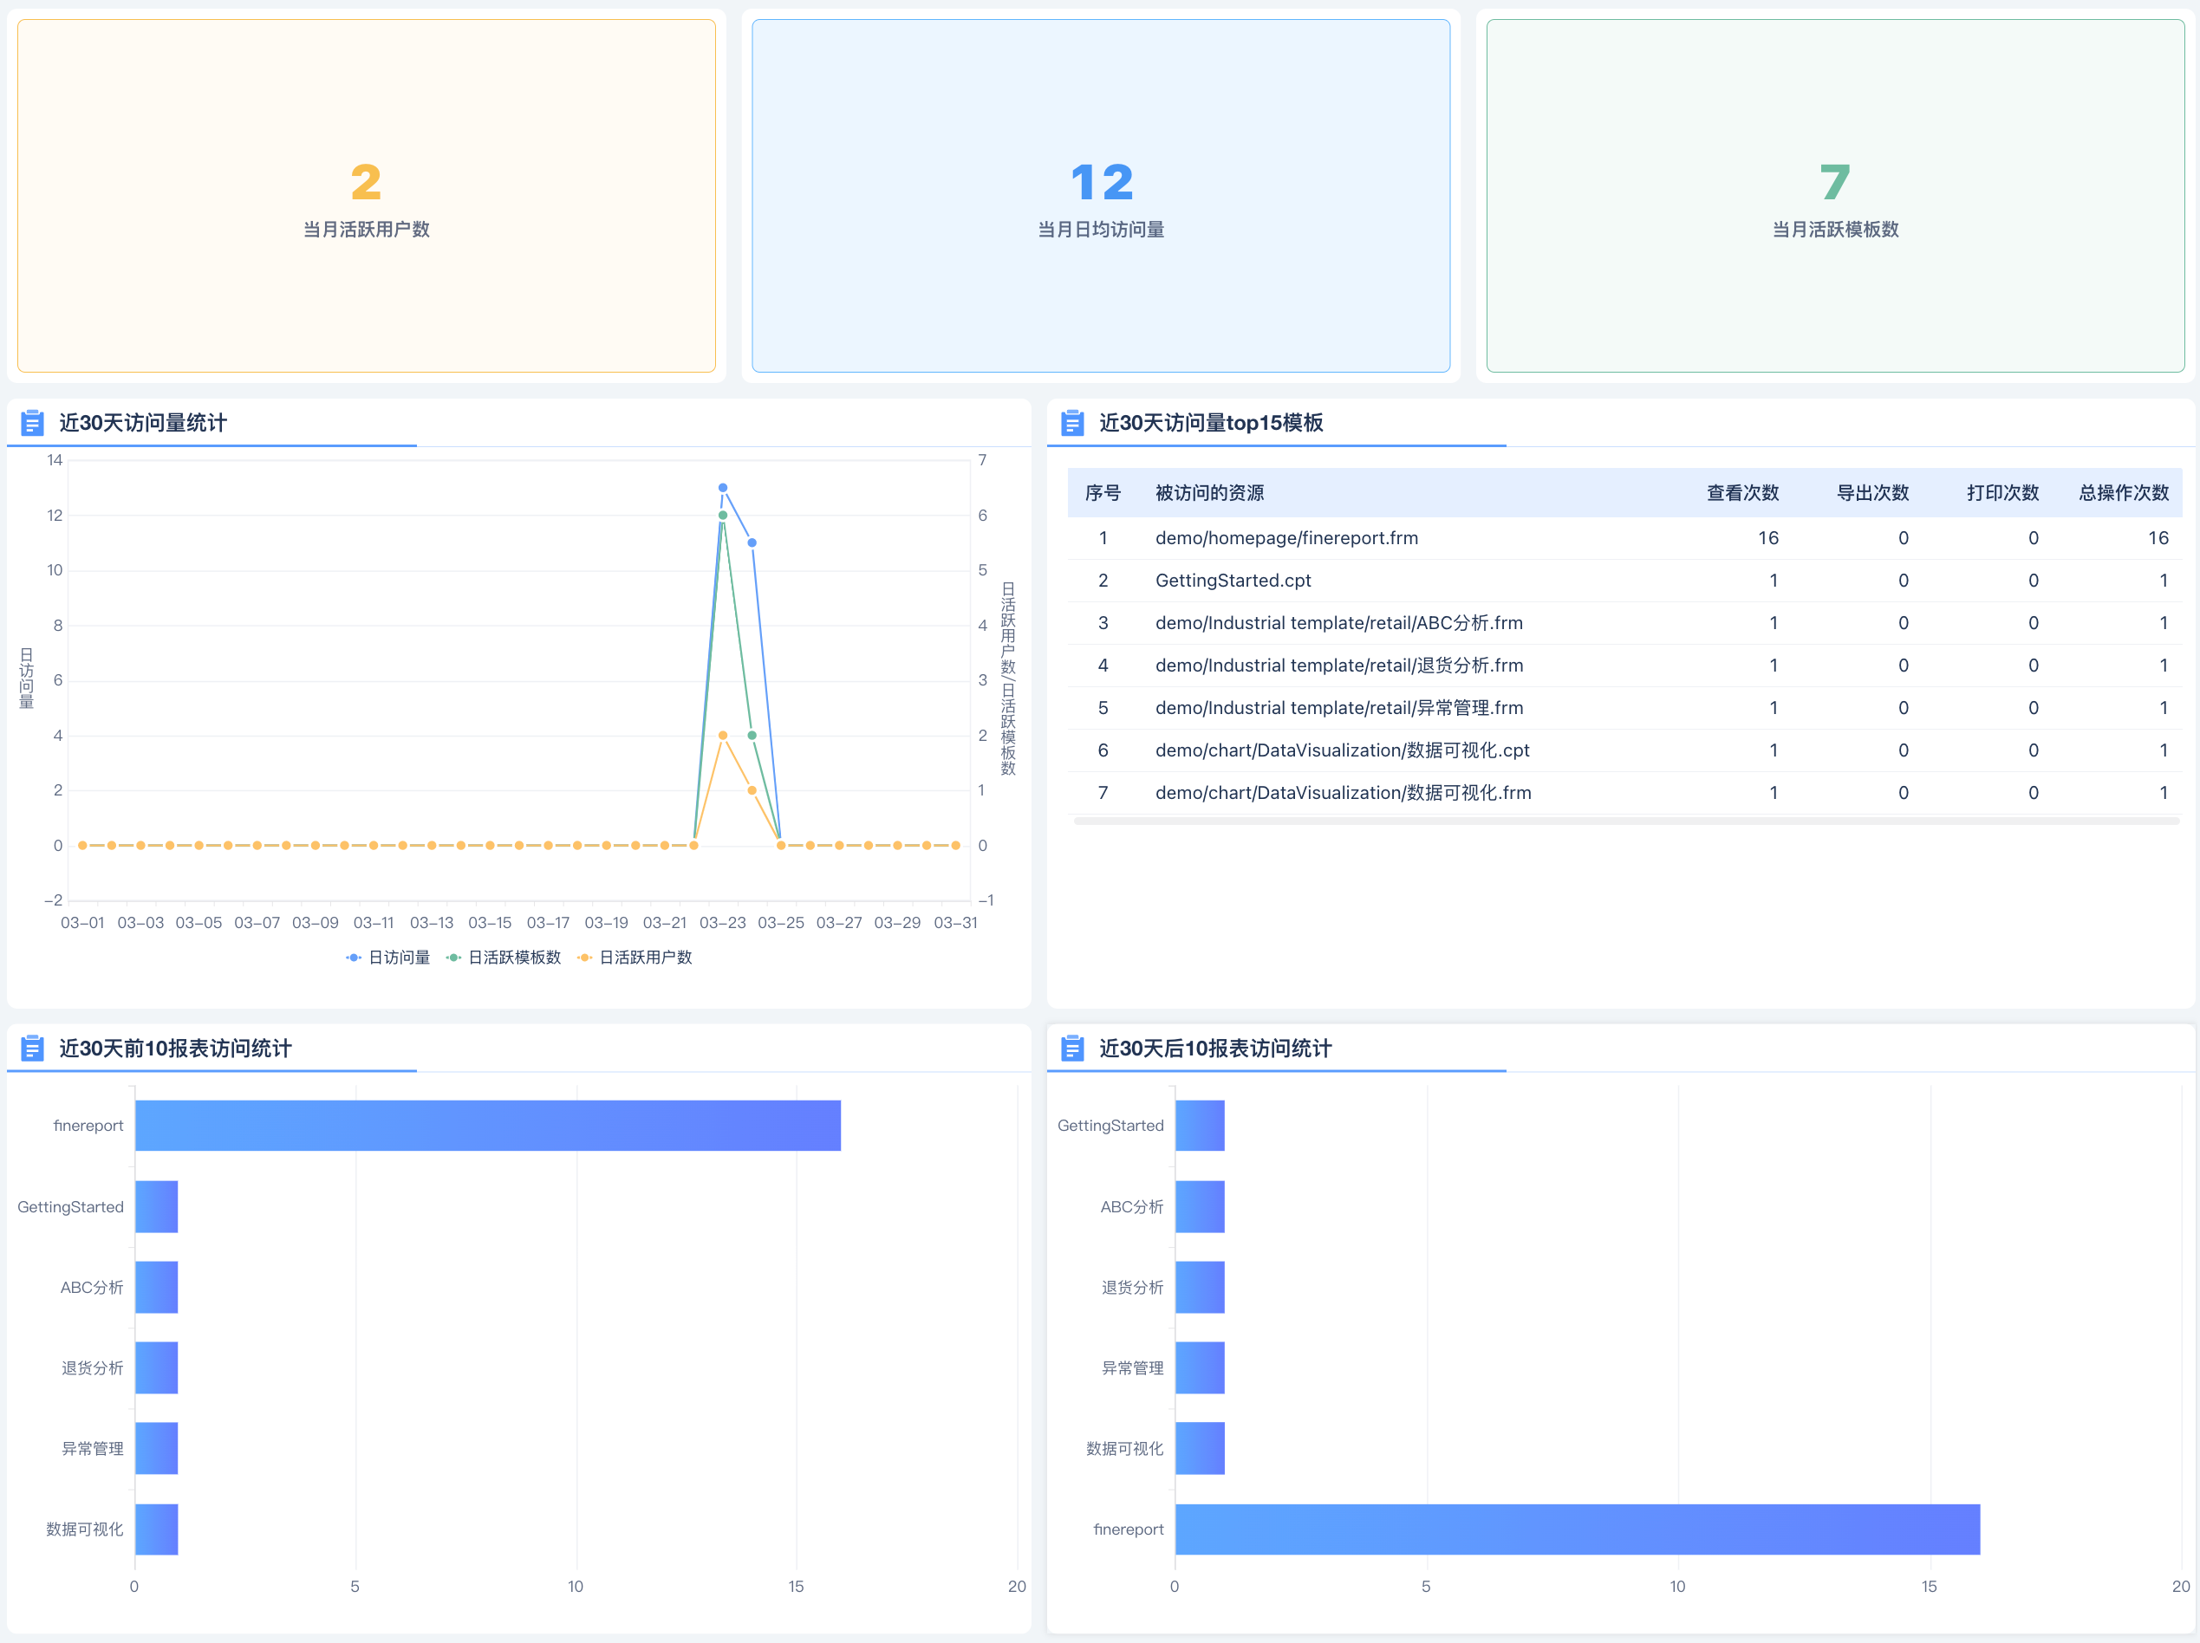Click clipboard icon beside 近30天后10报表访问统计 title

pos(1072,1049)
